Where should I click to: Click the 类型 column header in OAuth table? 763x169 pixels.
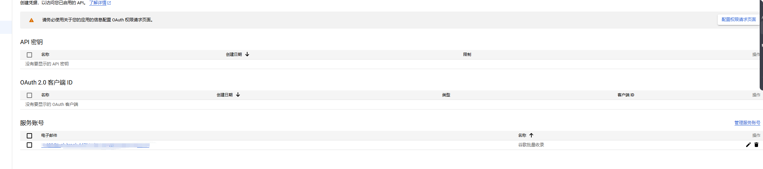(x=446, y=95)
